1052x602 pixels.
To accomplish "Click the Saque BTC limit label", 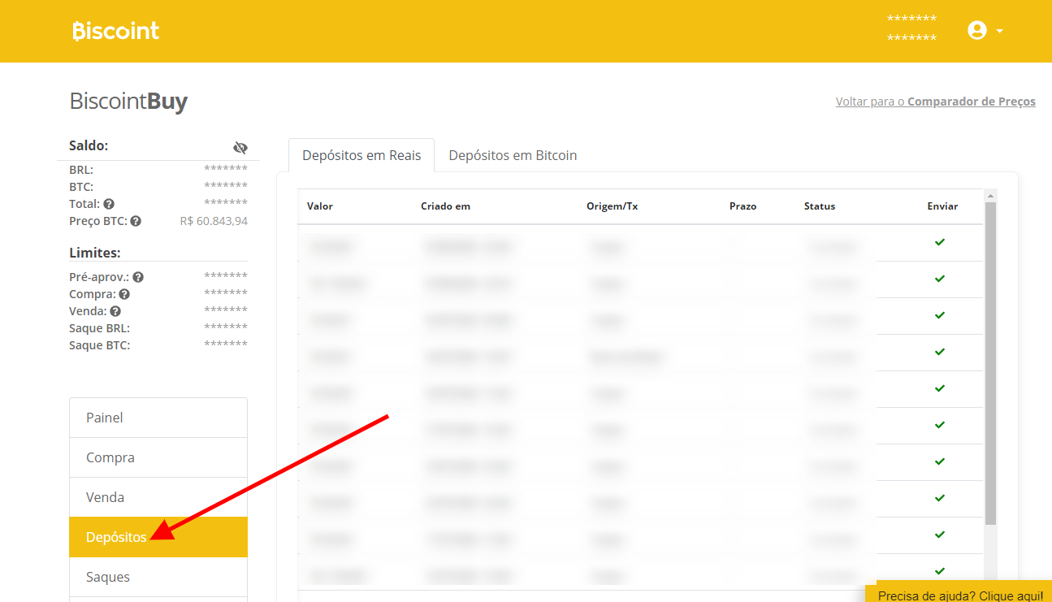I will click(x=100, y=345).
